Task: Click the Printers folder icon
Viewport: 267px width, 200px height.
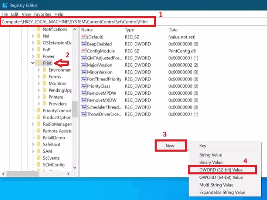Action: pyautogui.click(x=44, y=97)
